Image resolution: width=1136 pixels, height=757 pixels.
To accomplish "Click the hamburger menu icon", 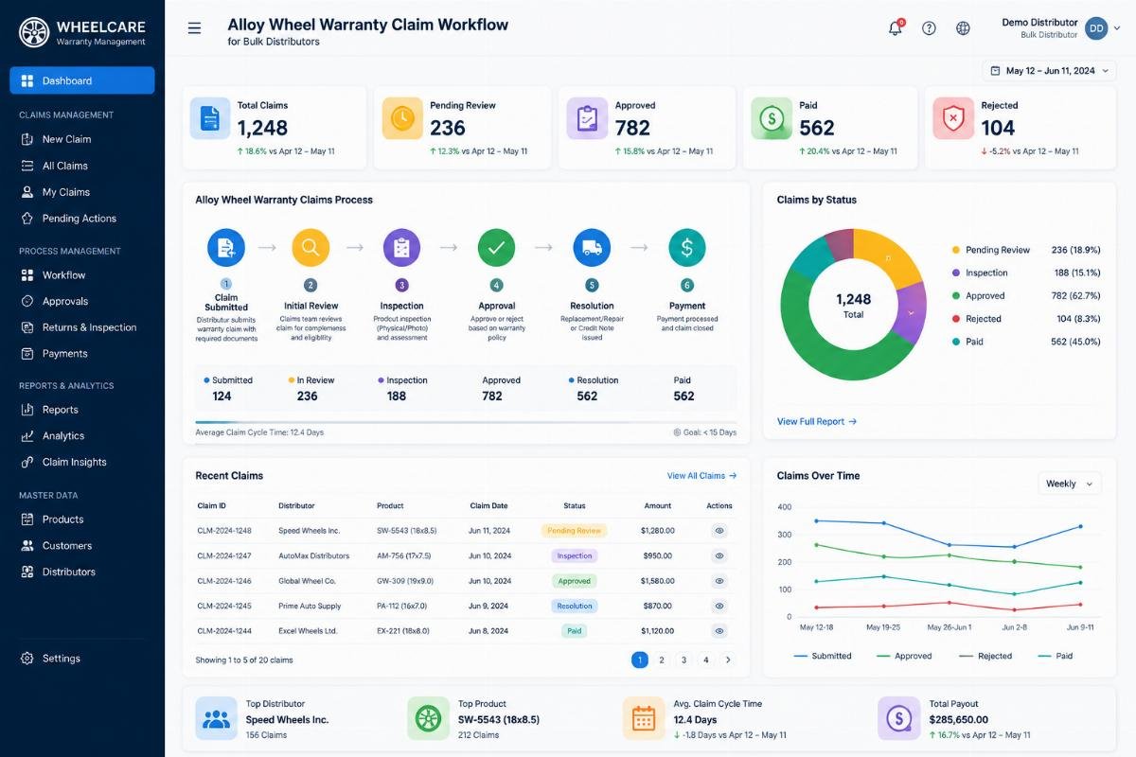I will [194, 28].
